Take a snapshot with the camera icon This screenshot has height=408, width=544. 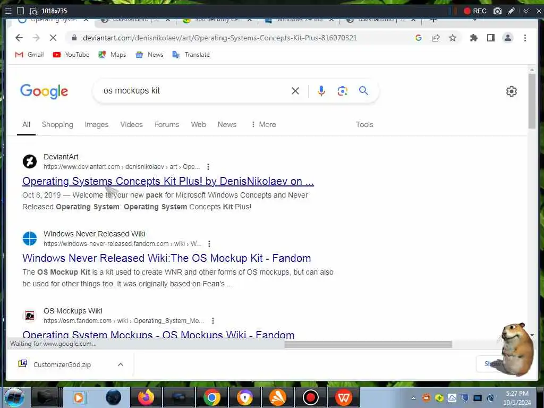click(x=497, y=11)
